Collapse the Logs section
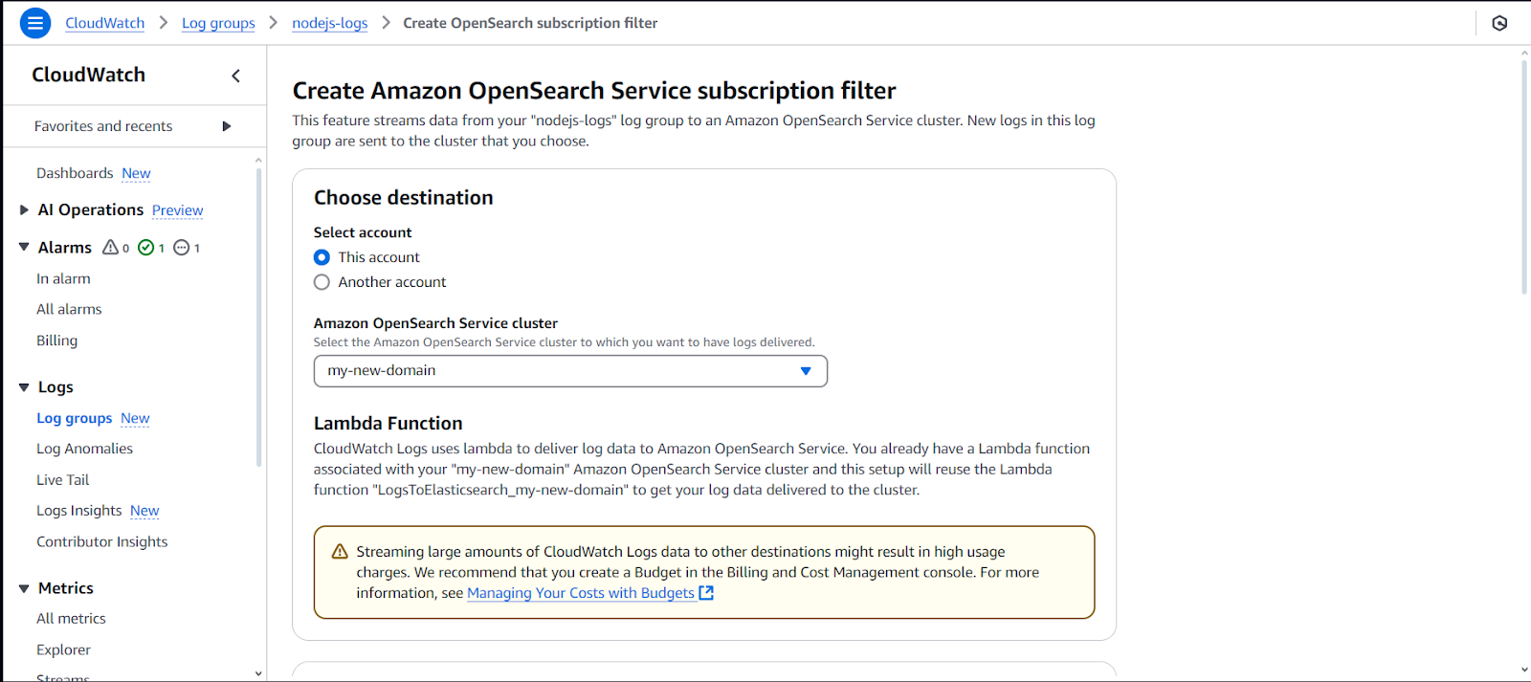This screenshot has width=1531, height=682. [x=24, y=387]
